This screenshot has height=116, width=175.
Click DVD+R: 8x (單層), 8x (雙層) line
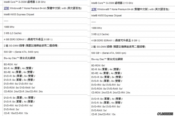pyautogui.click(x=107, y=77)
